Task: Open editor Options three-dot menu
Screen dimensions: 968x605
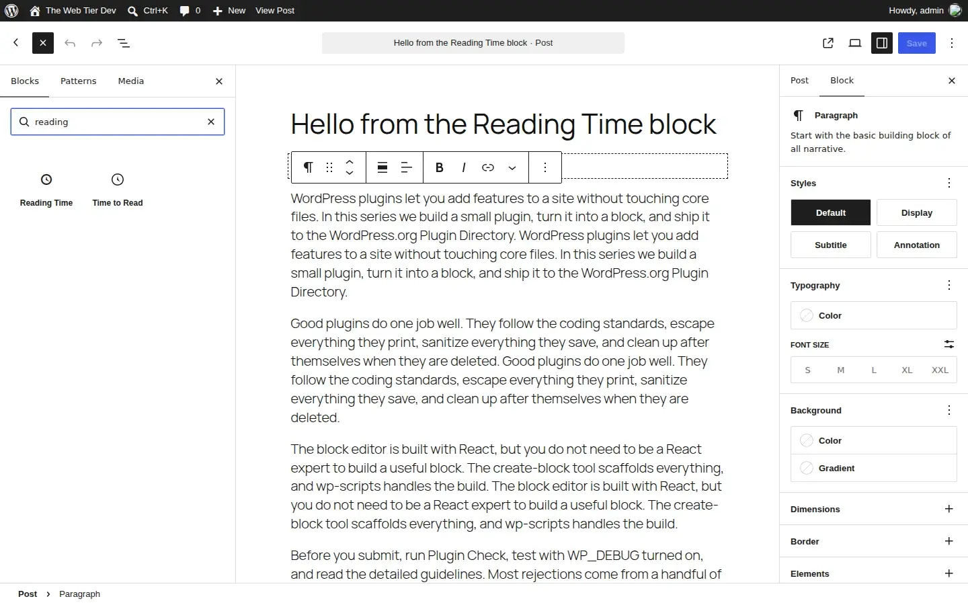Action: tap(952, 43)
